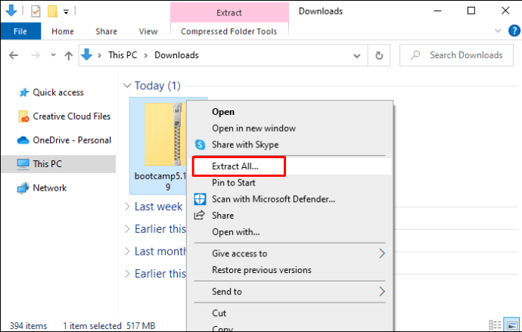Select Scan with Microsoft Defender option
The width and height of the screenshot is (522, 332).
(x=273, y=199)
